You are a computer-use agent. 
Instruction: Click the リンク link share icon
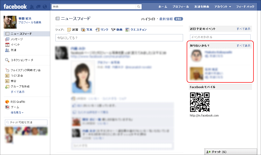point(97,30)
